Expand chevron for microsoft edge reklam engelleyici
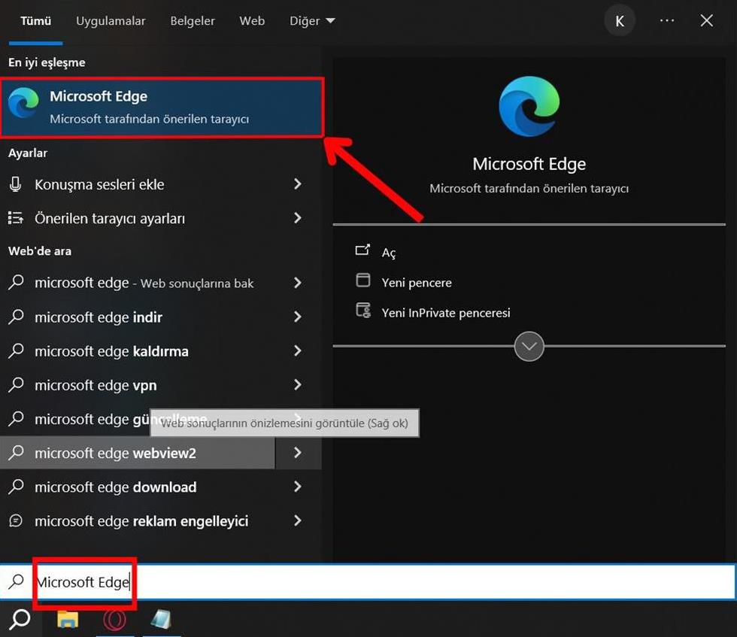The height and width of the screenshot is (637, 737). (x=298, y=520)
